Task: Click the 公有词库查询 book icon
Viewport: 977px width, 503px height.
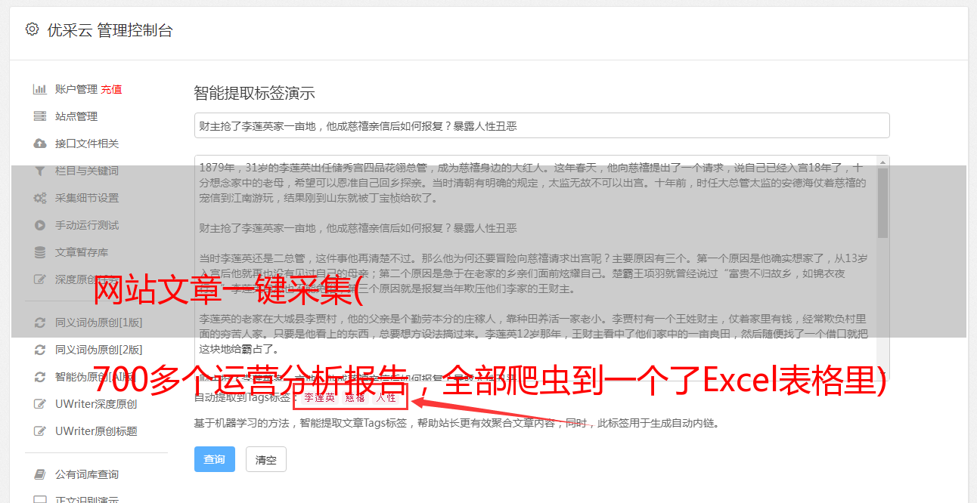Action: point(40,474)
